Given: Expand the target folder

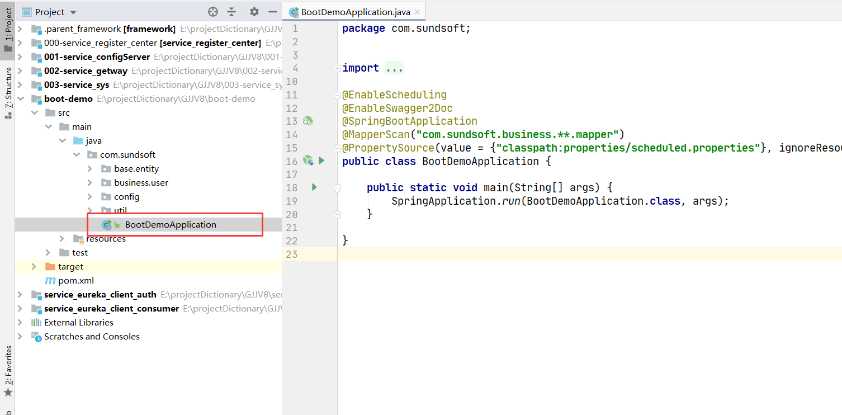Looking at the screenshot, I should [34, 266].
